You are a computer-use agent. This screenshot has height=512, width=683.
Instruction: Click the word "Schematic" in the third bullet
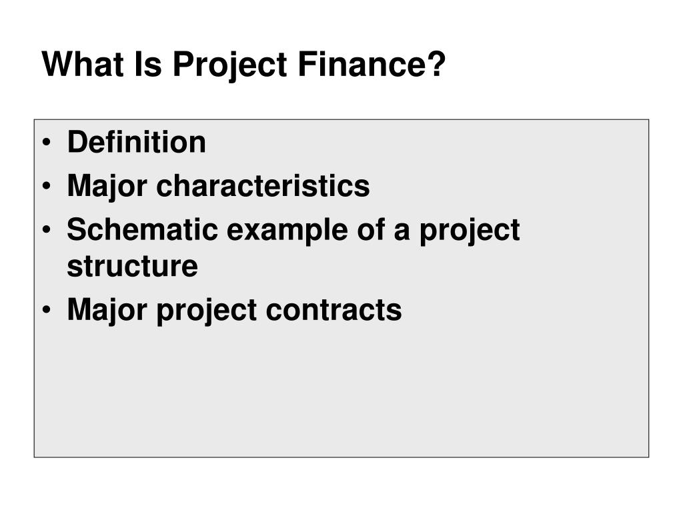[143, 229]
